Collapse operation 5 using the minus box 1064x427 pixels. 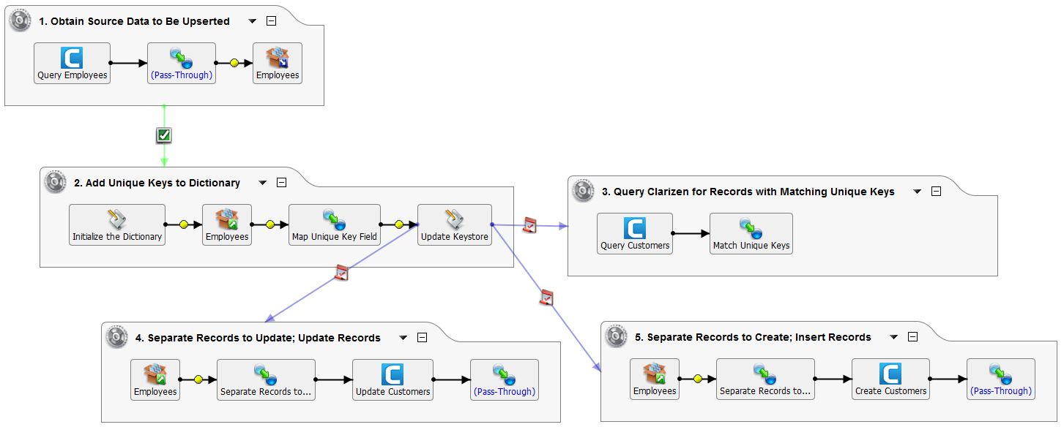[912, 337]
